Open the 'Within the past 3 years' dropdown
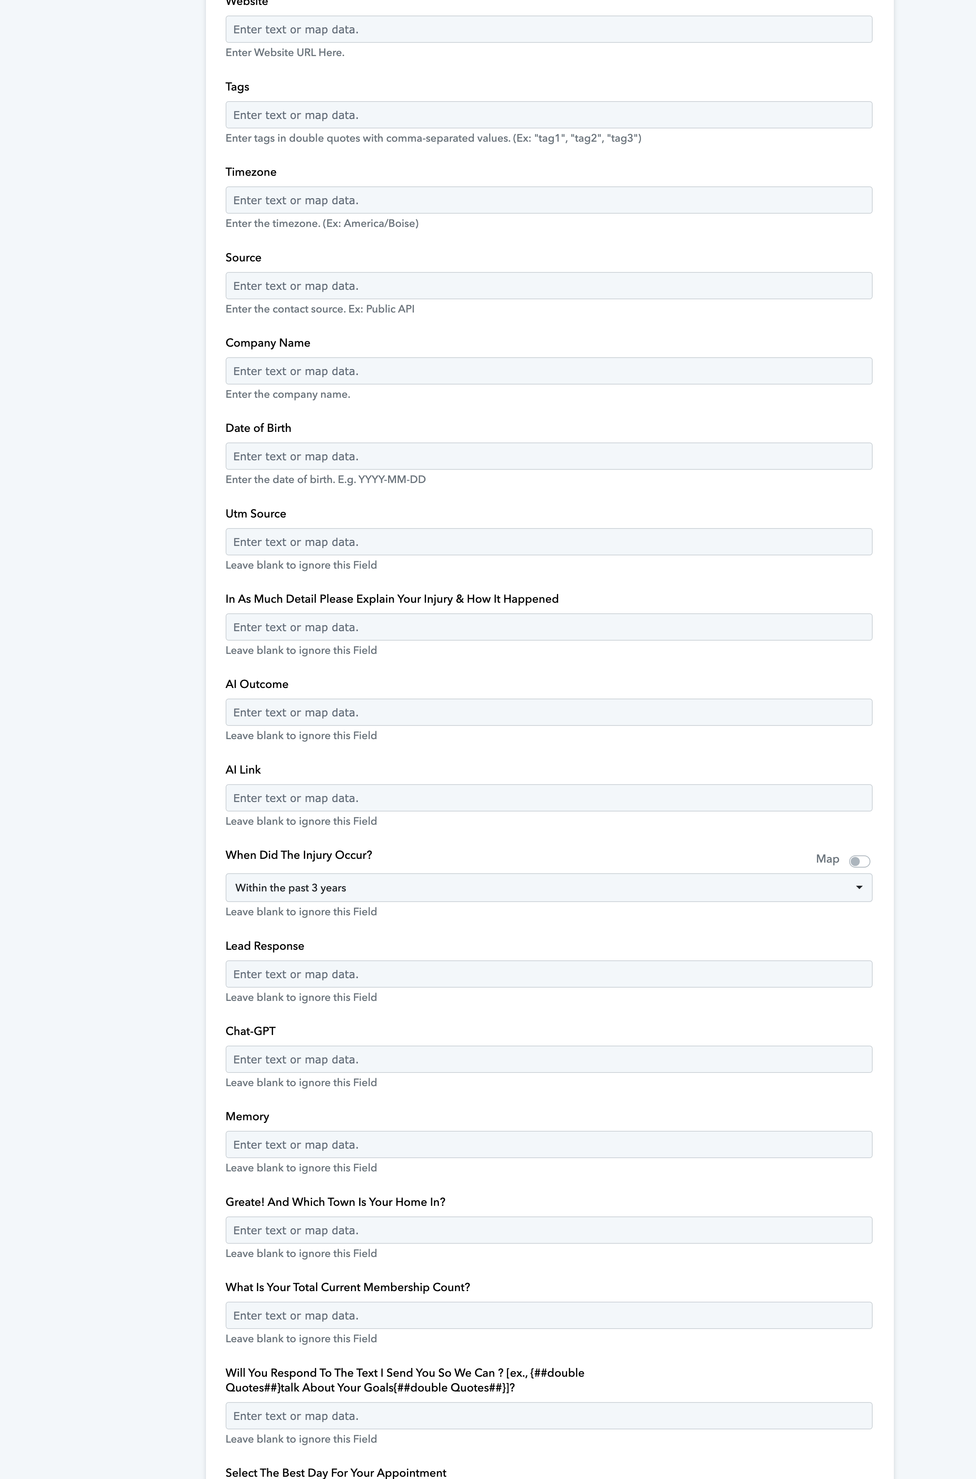 (548, 887)
